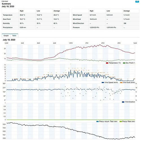Switch to the Table tab

14,36
